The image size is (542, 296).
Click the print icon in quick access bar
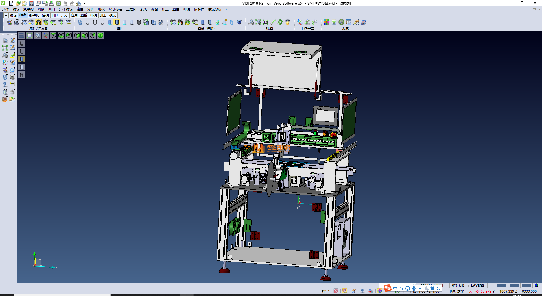point(52,3)
